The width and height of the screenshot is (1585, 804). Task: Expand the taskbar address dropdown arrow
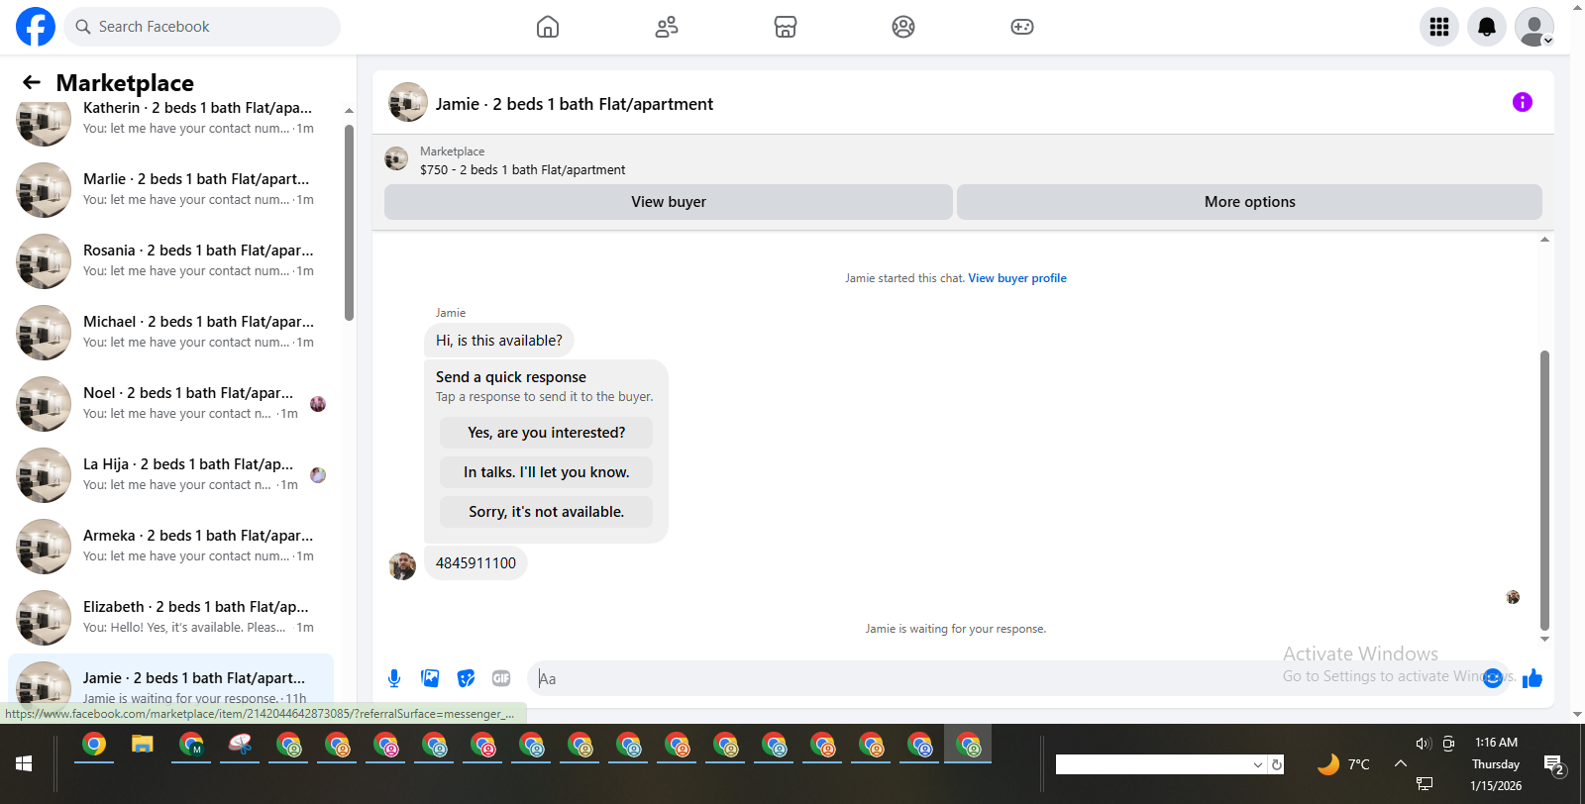pyautogui.click(x=1258, y=764)
